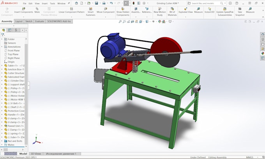The height and width of the screenshot is (159, 265).
Task: Select the Move Component tool
Action: pyautogui.click(x=106, y=10)
